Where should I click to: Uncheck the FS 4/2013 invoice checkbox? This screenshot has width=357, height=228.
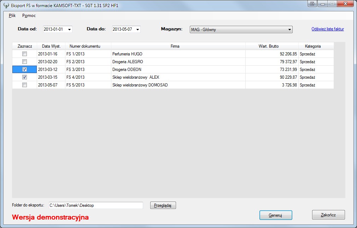point(25,77)
